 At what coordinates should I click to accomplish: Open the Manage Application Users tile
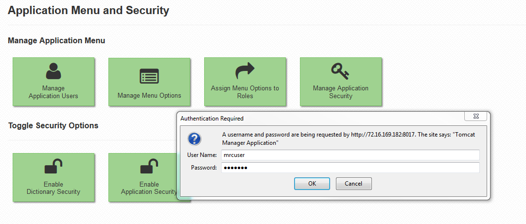tap(53, 82)
